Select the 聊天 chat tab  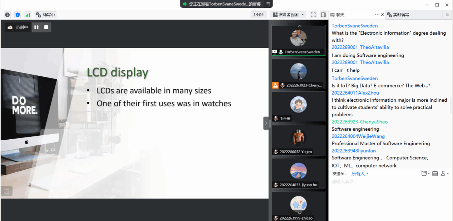coord(340,15)
